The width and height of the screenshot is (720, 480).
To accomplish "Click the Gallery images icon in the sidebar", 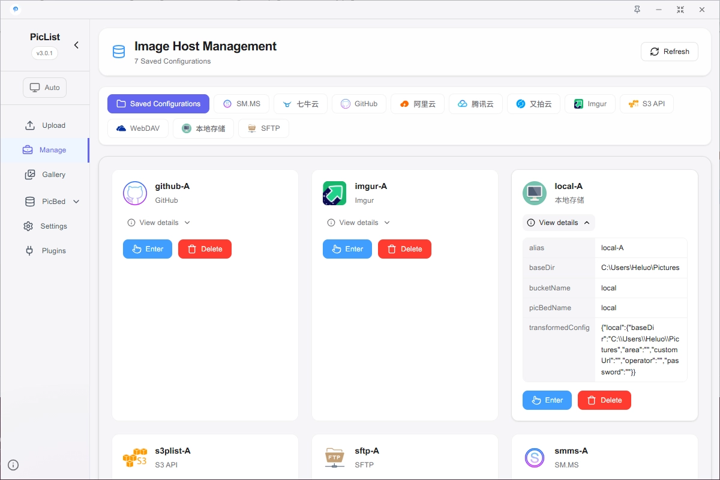I will [x=30, y=175].
